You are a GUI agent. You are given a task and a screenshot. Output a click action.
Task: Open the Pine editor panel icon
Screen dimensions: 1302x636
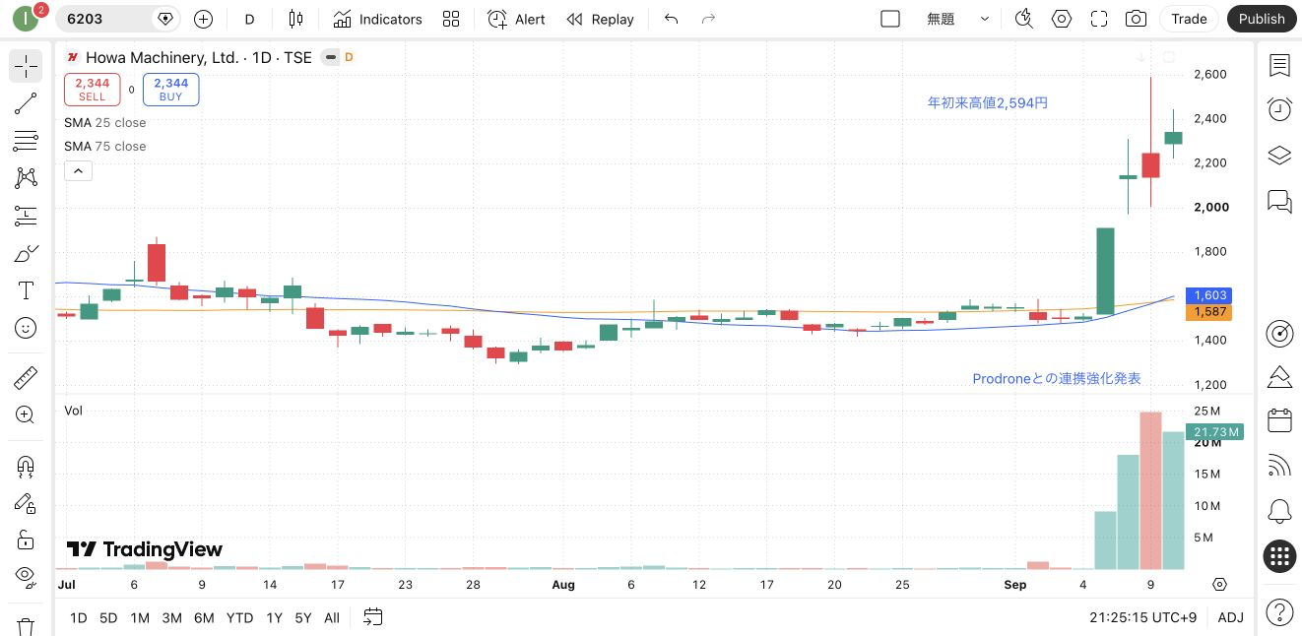coord(1279,377)
